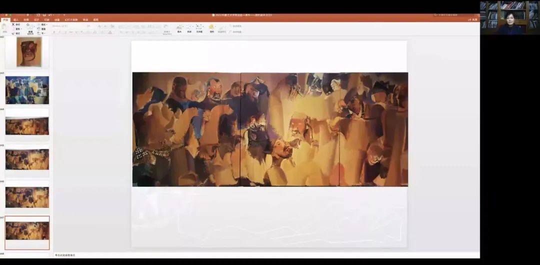Click the Share (共享) button
The image size is (540, 265).
[x=473, y=20]
